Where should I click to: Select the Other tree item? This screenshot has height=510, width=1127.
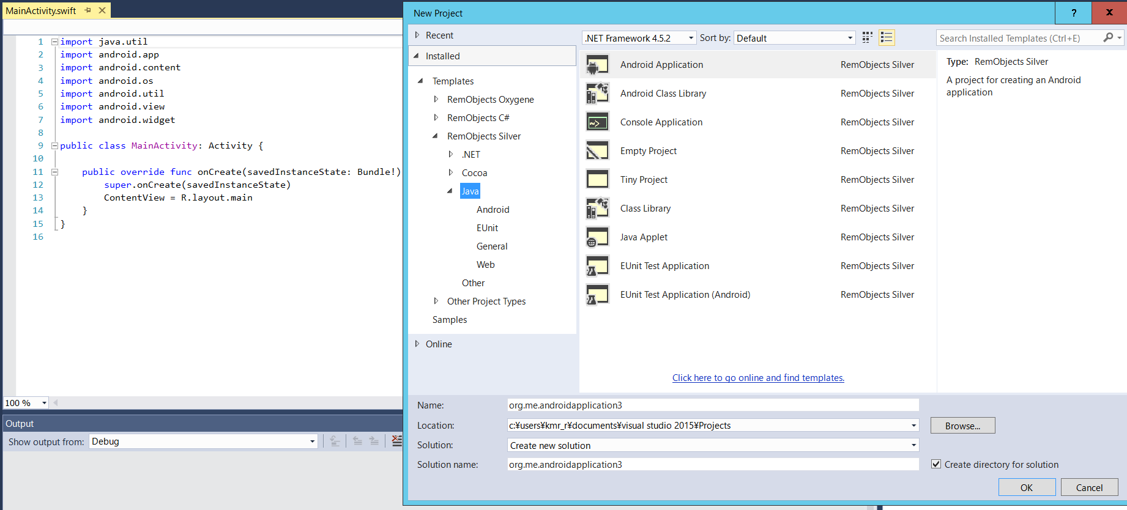coord(473,283)
